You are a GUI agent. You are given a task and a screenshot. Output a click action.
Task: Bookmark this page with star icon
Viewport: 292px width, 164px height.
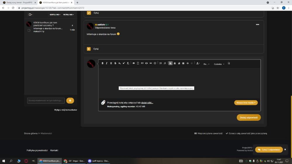click(x=278, y=8)
